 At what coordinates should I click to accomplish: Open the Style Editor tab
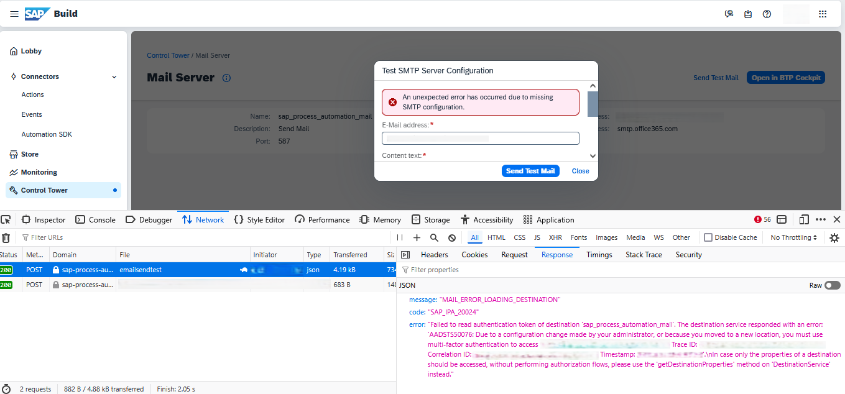coord(259,219)
